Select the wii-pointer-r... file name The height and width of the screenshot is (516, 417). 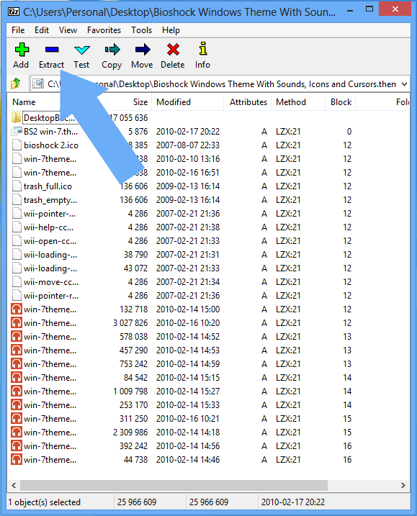(x=51, y=296)
